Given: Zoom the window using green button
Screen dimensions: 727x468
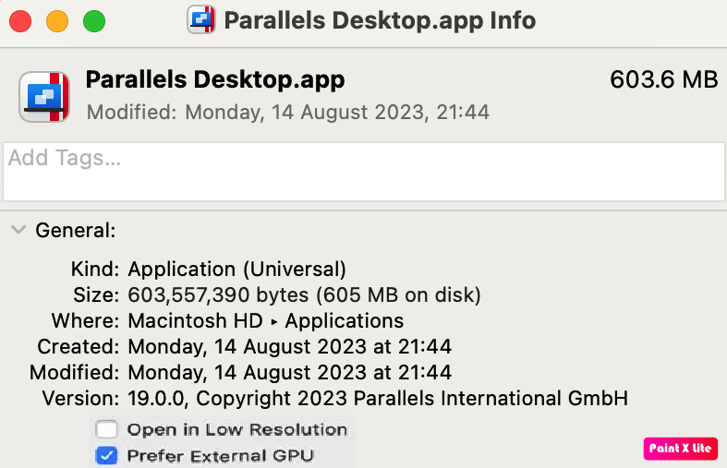Looking at the screenshot, I should pyautogui.click(x=94, y=20).
